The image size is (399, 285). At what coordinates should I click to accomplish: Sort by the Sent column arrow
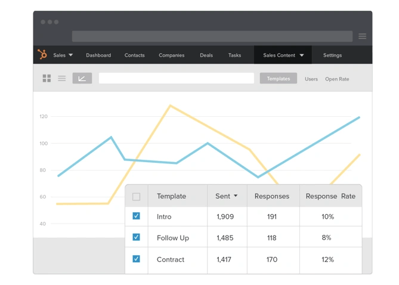click(x=236, y=196)
